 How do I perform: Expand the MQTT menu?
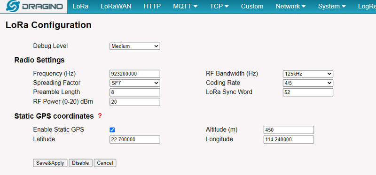pos(185,7)
